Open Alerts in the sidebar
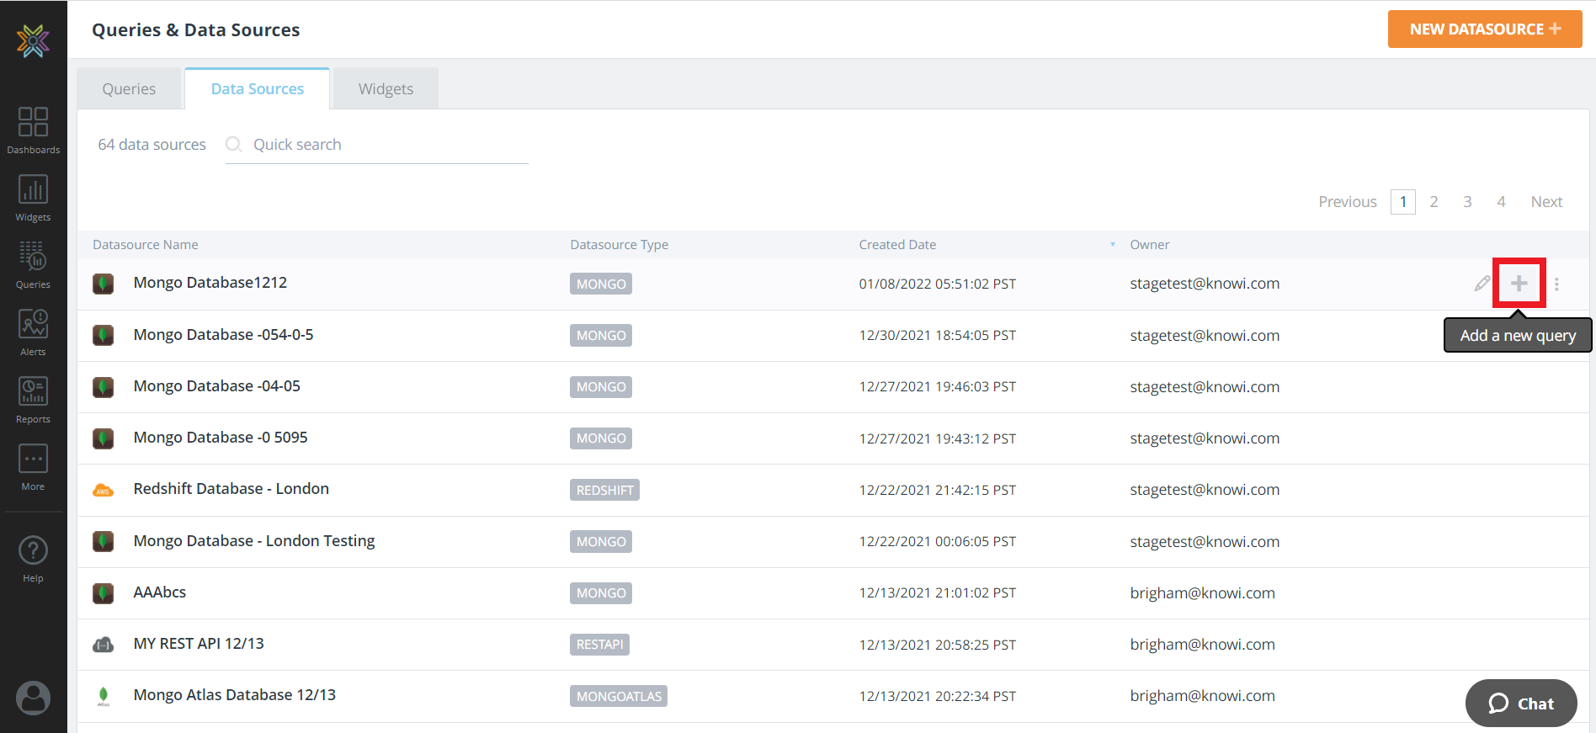 click(x=33, y=332)
